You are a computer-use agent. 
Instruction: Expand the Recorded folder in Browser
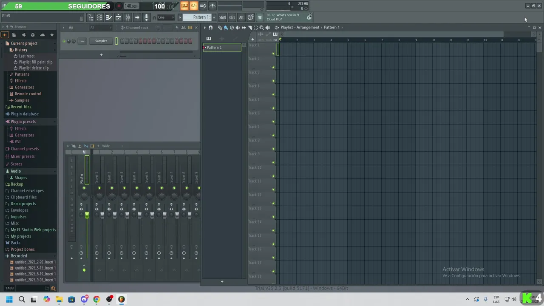[19, 256]
